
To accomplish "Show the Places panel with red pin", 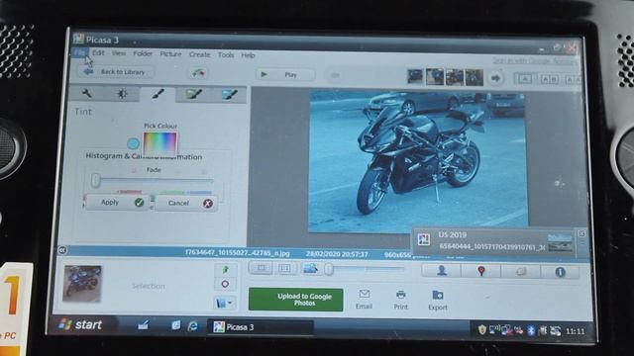I will (481, 271).
